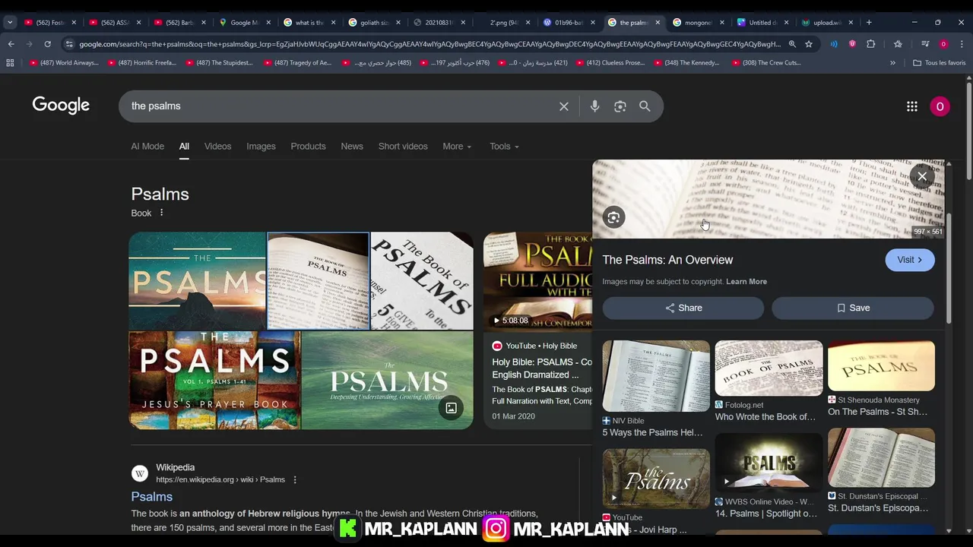Open WVBS Online Video Psalms thumbnail
The width and height of the screenshot is (973, 547).
pyautogui.click(x=769, y=463)
